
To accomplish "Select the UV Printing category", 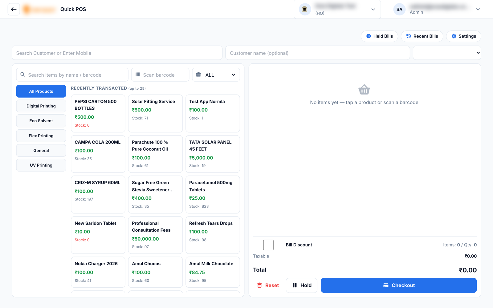I will point(41,165).
